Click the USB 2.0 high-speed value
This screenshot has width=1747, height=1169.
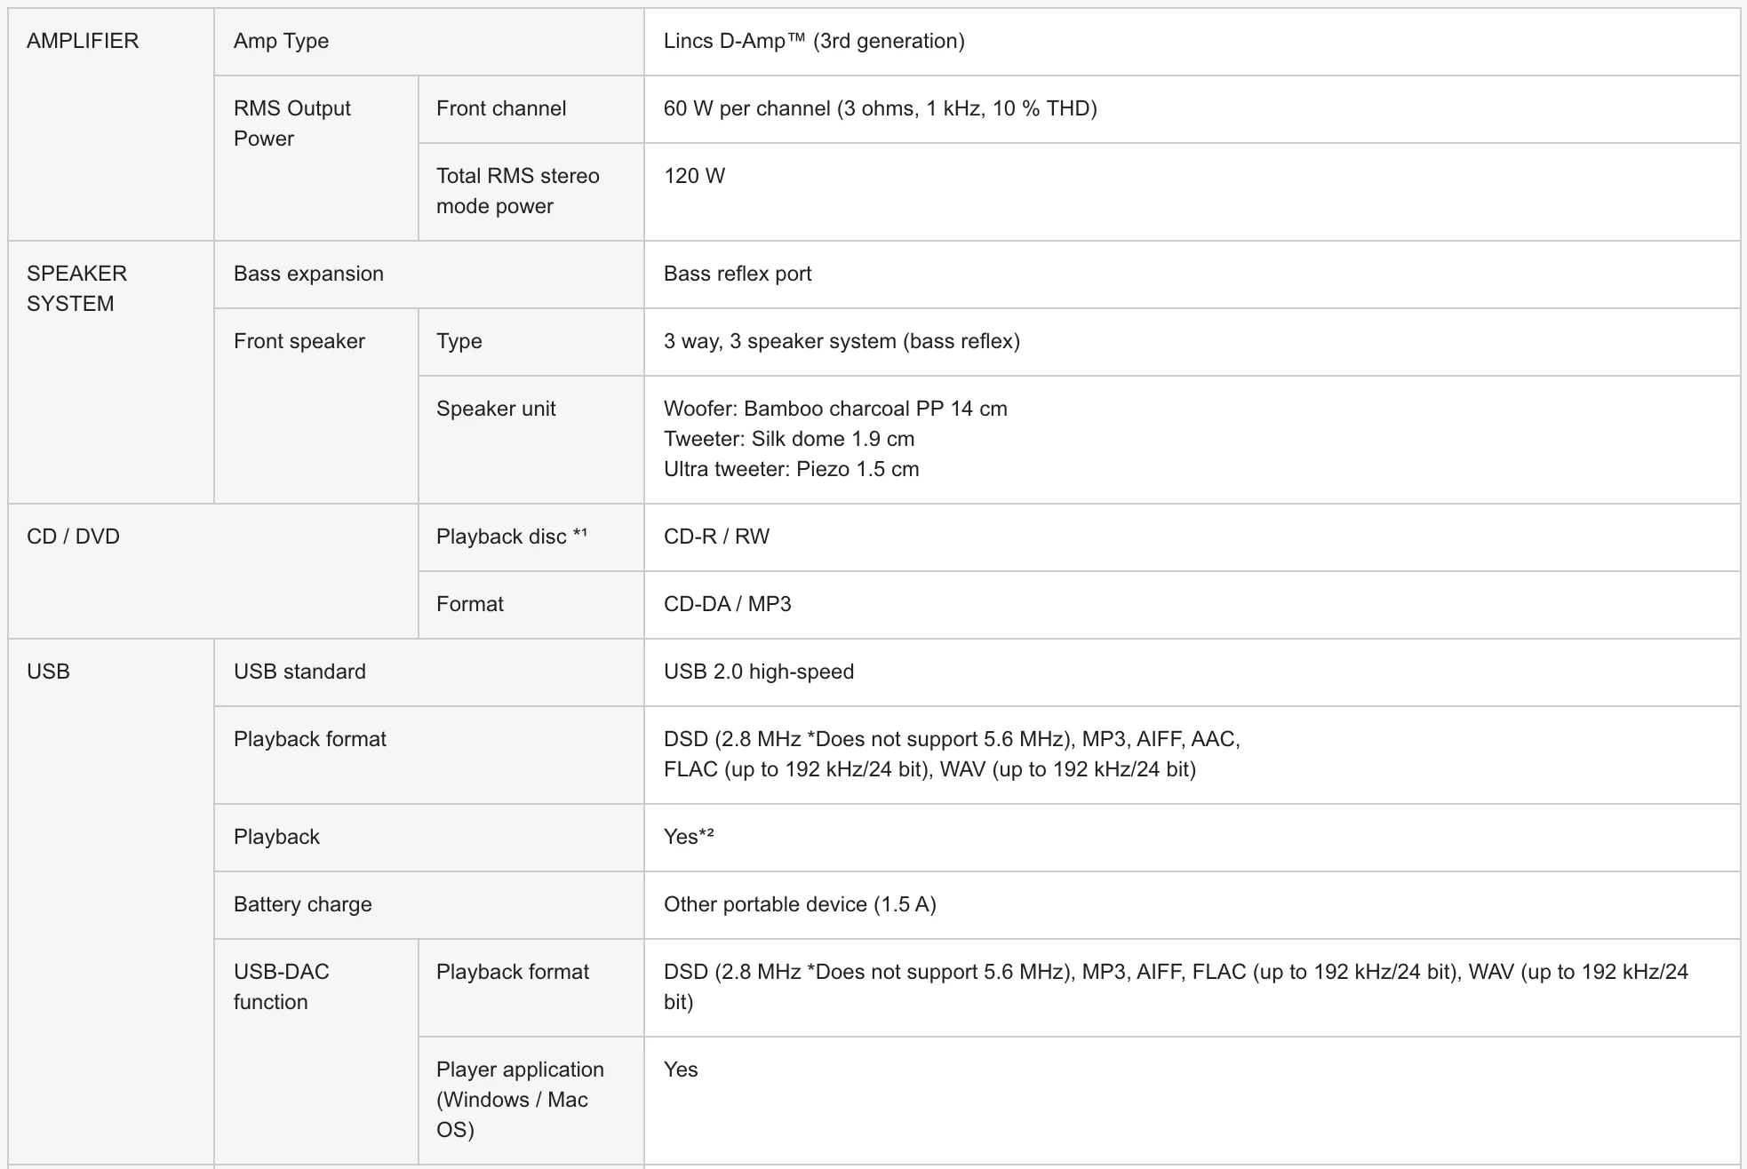pos(759,672)
